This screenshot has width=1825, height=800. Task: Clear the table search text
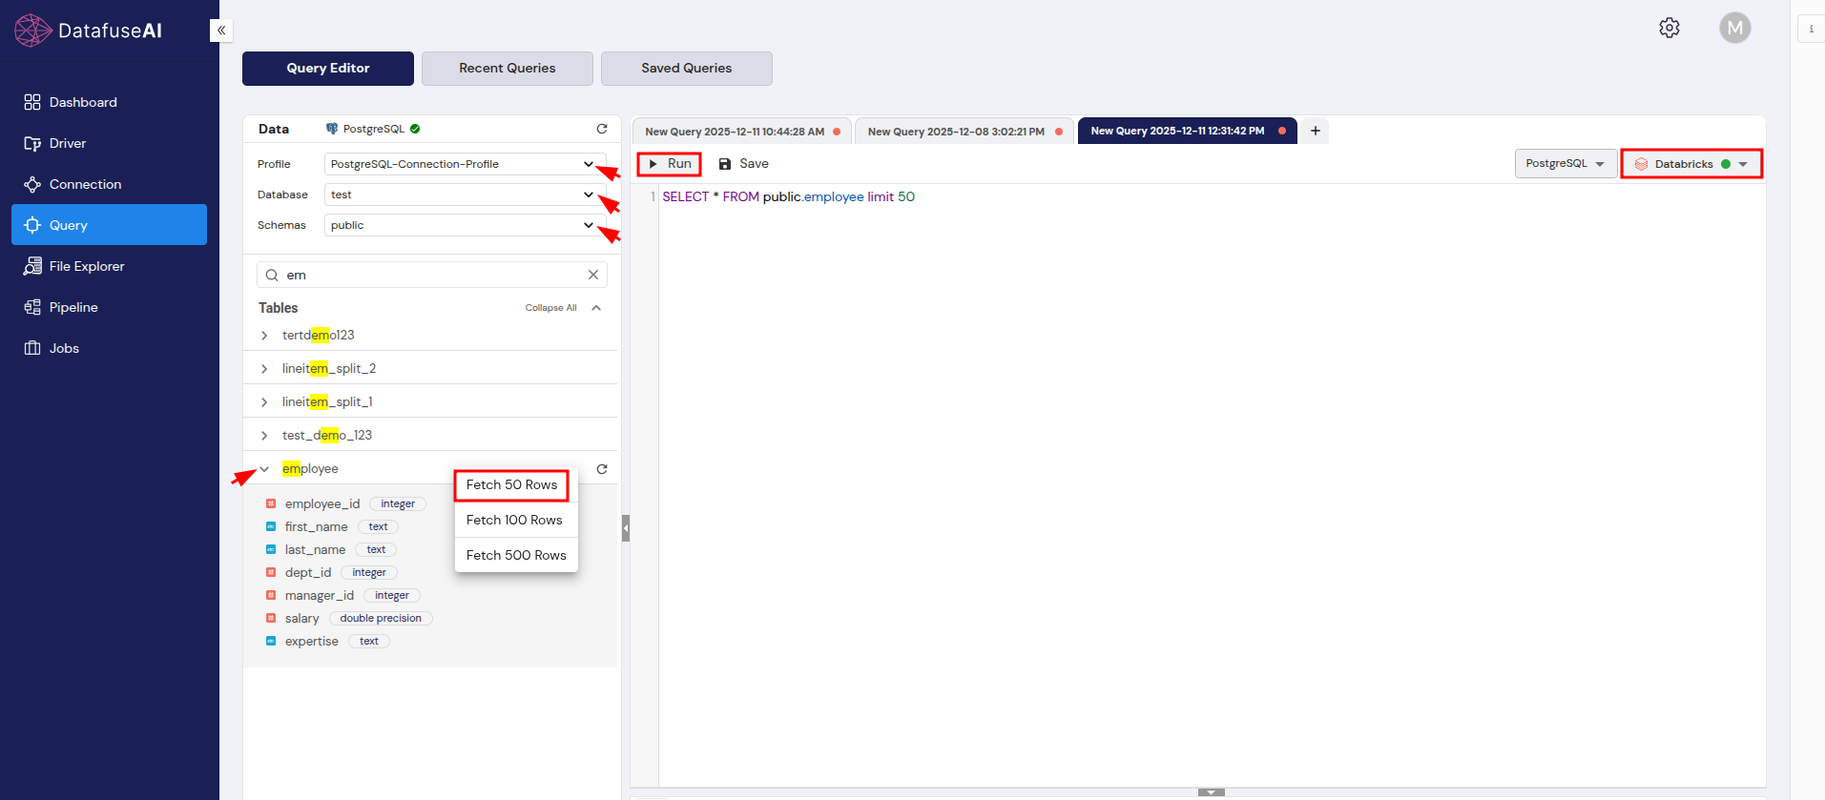pyautogui.click(x=593, y=275)
